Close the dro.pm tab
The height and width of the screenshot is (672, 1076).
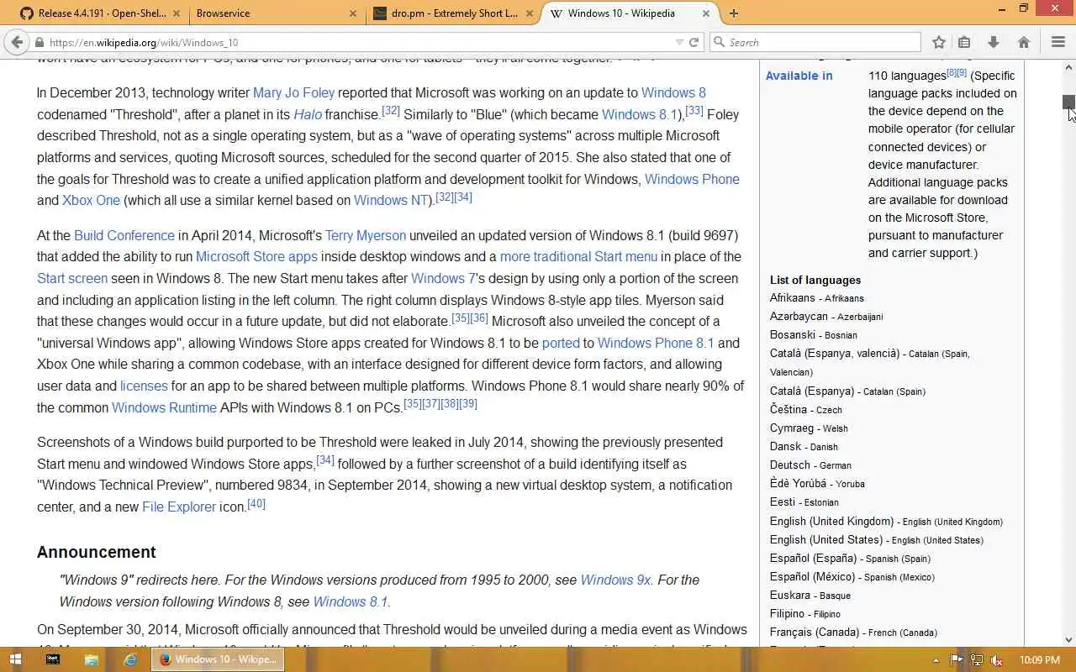click(530, 13)
